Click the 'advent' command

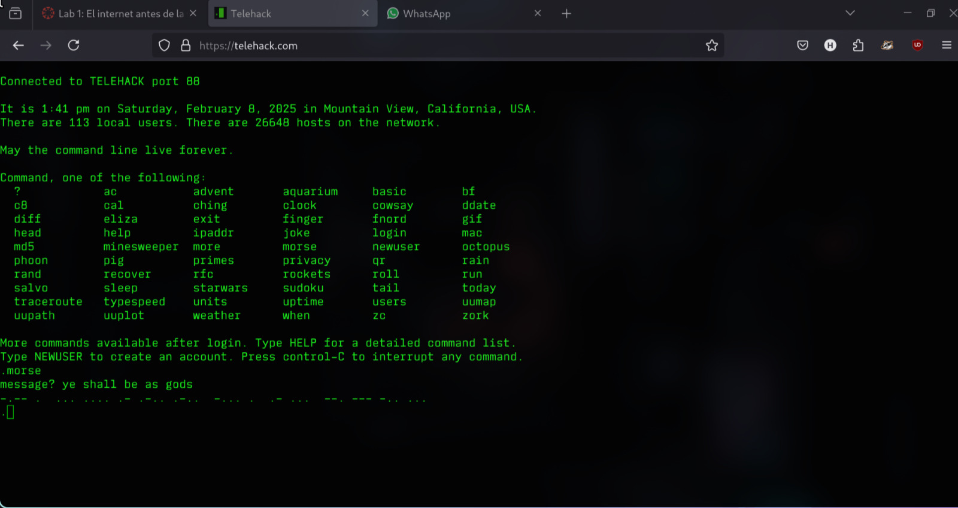(213, 191)
